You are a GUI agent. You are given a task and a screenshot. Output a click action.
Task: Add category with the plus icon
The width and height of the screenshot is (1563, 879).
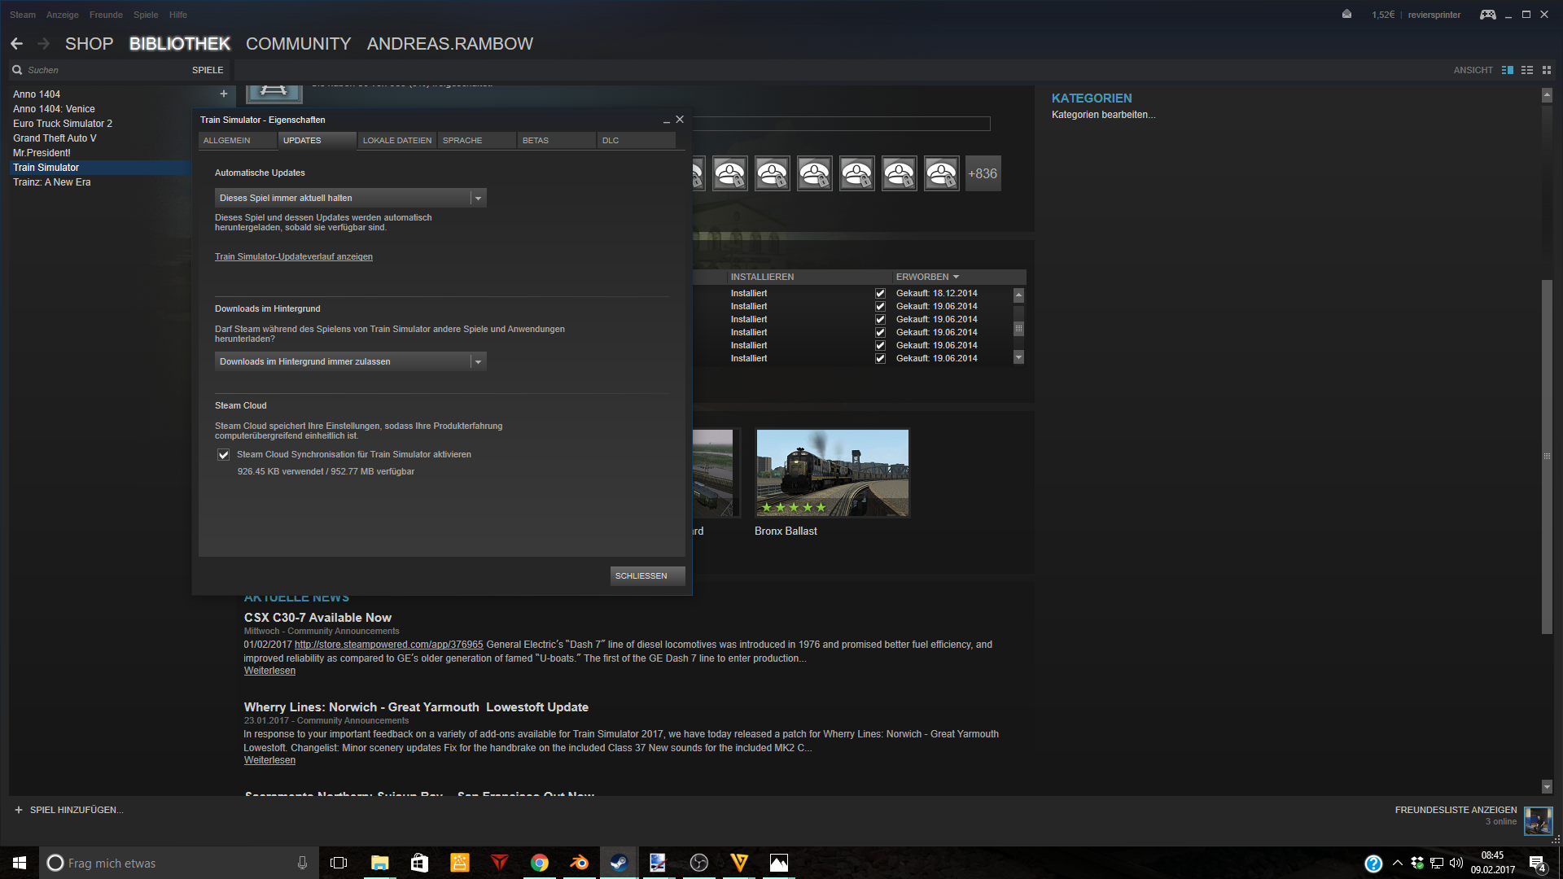(224, 94)
